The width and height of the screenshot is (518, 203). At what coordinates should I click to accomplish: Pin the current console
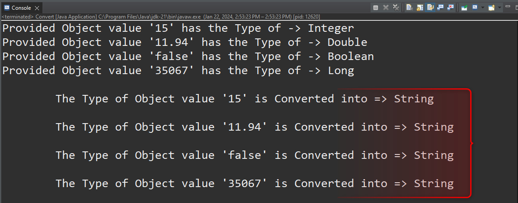pos(464,8)
